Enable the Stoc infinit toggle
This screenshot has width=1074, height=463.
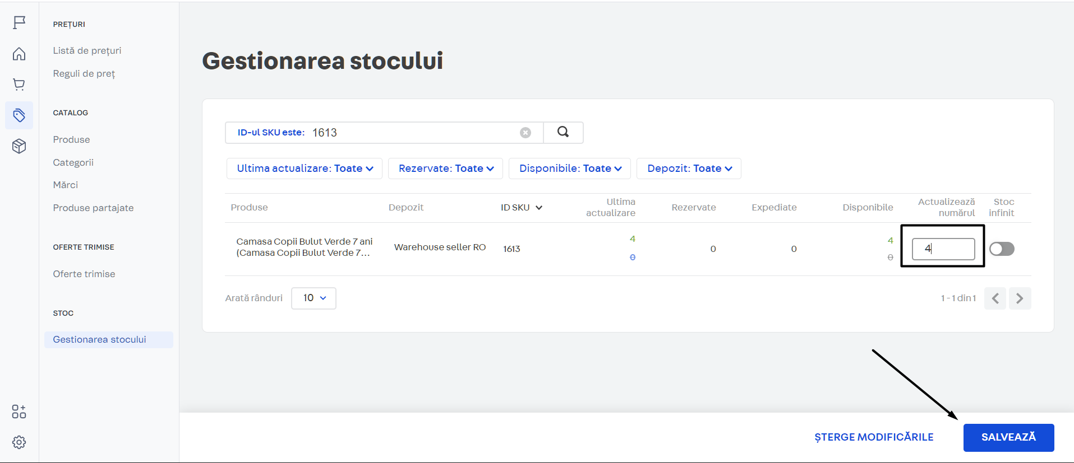1002,249
